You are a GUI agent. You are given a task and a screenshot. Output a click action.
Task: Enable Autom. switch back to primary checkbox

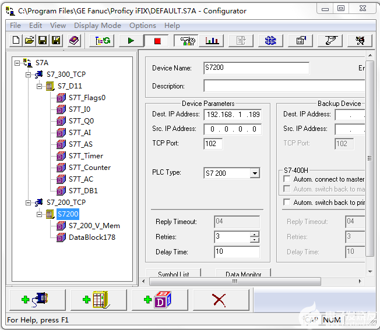click(287, 202)
